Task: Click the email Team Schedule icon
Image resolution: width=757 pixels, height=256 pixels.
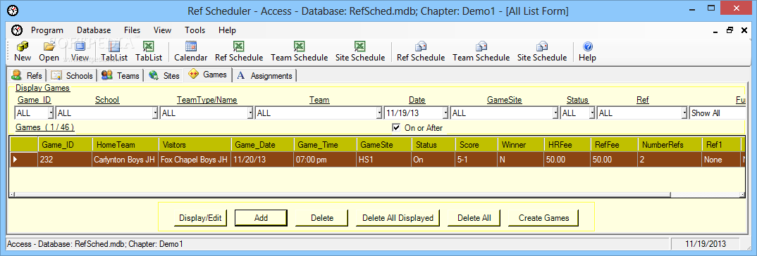Action: pyautogui.click(x=481, y=46)
